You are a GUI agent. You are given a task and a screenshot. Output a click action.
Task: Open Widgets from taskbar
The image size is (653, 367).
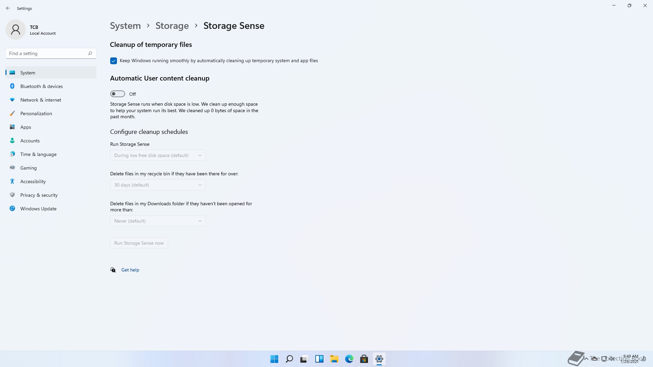pos(319,359)
